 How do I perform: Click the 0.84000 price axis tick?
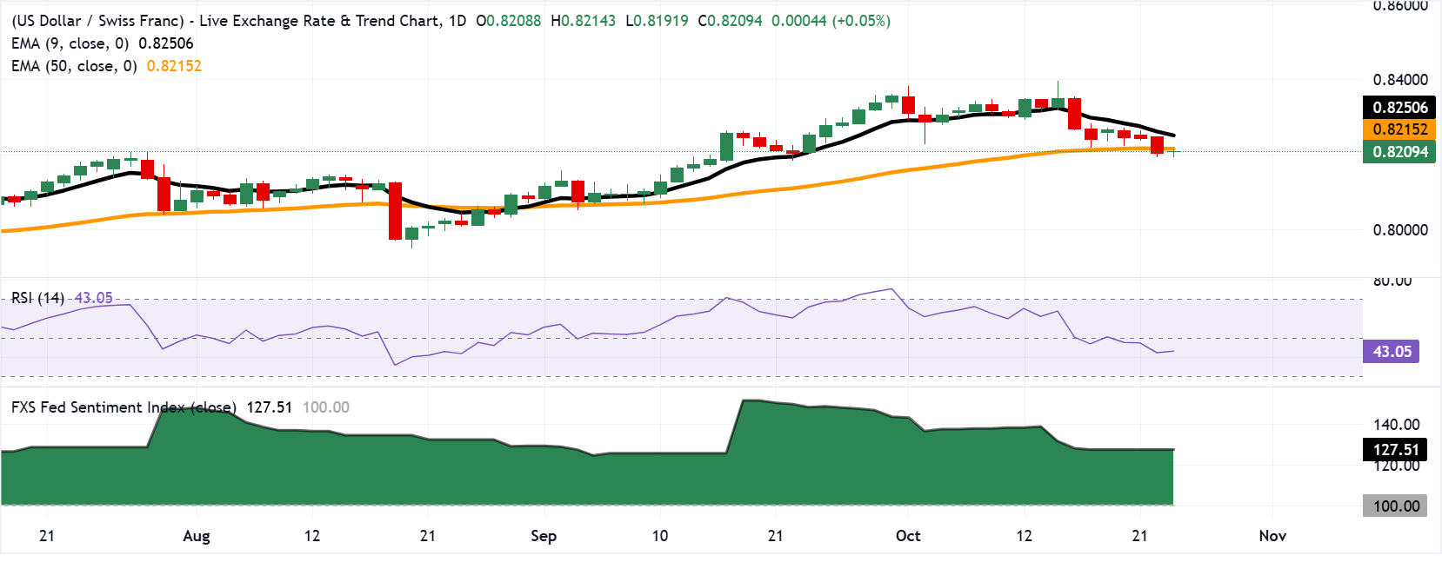coord(1400,80)
